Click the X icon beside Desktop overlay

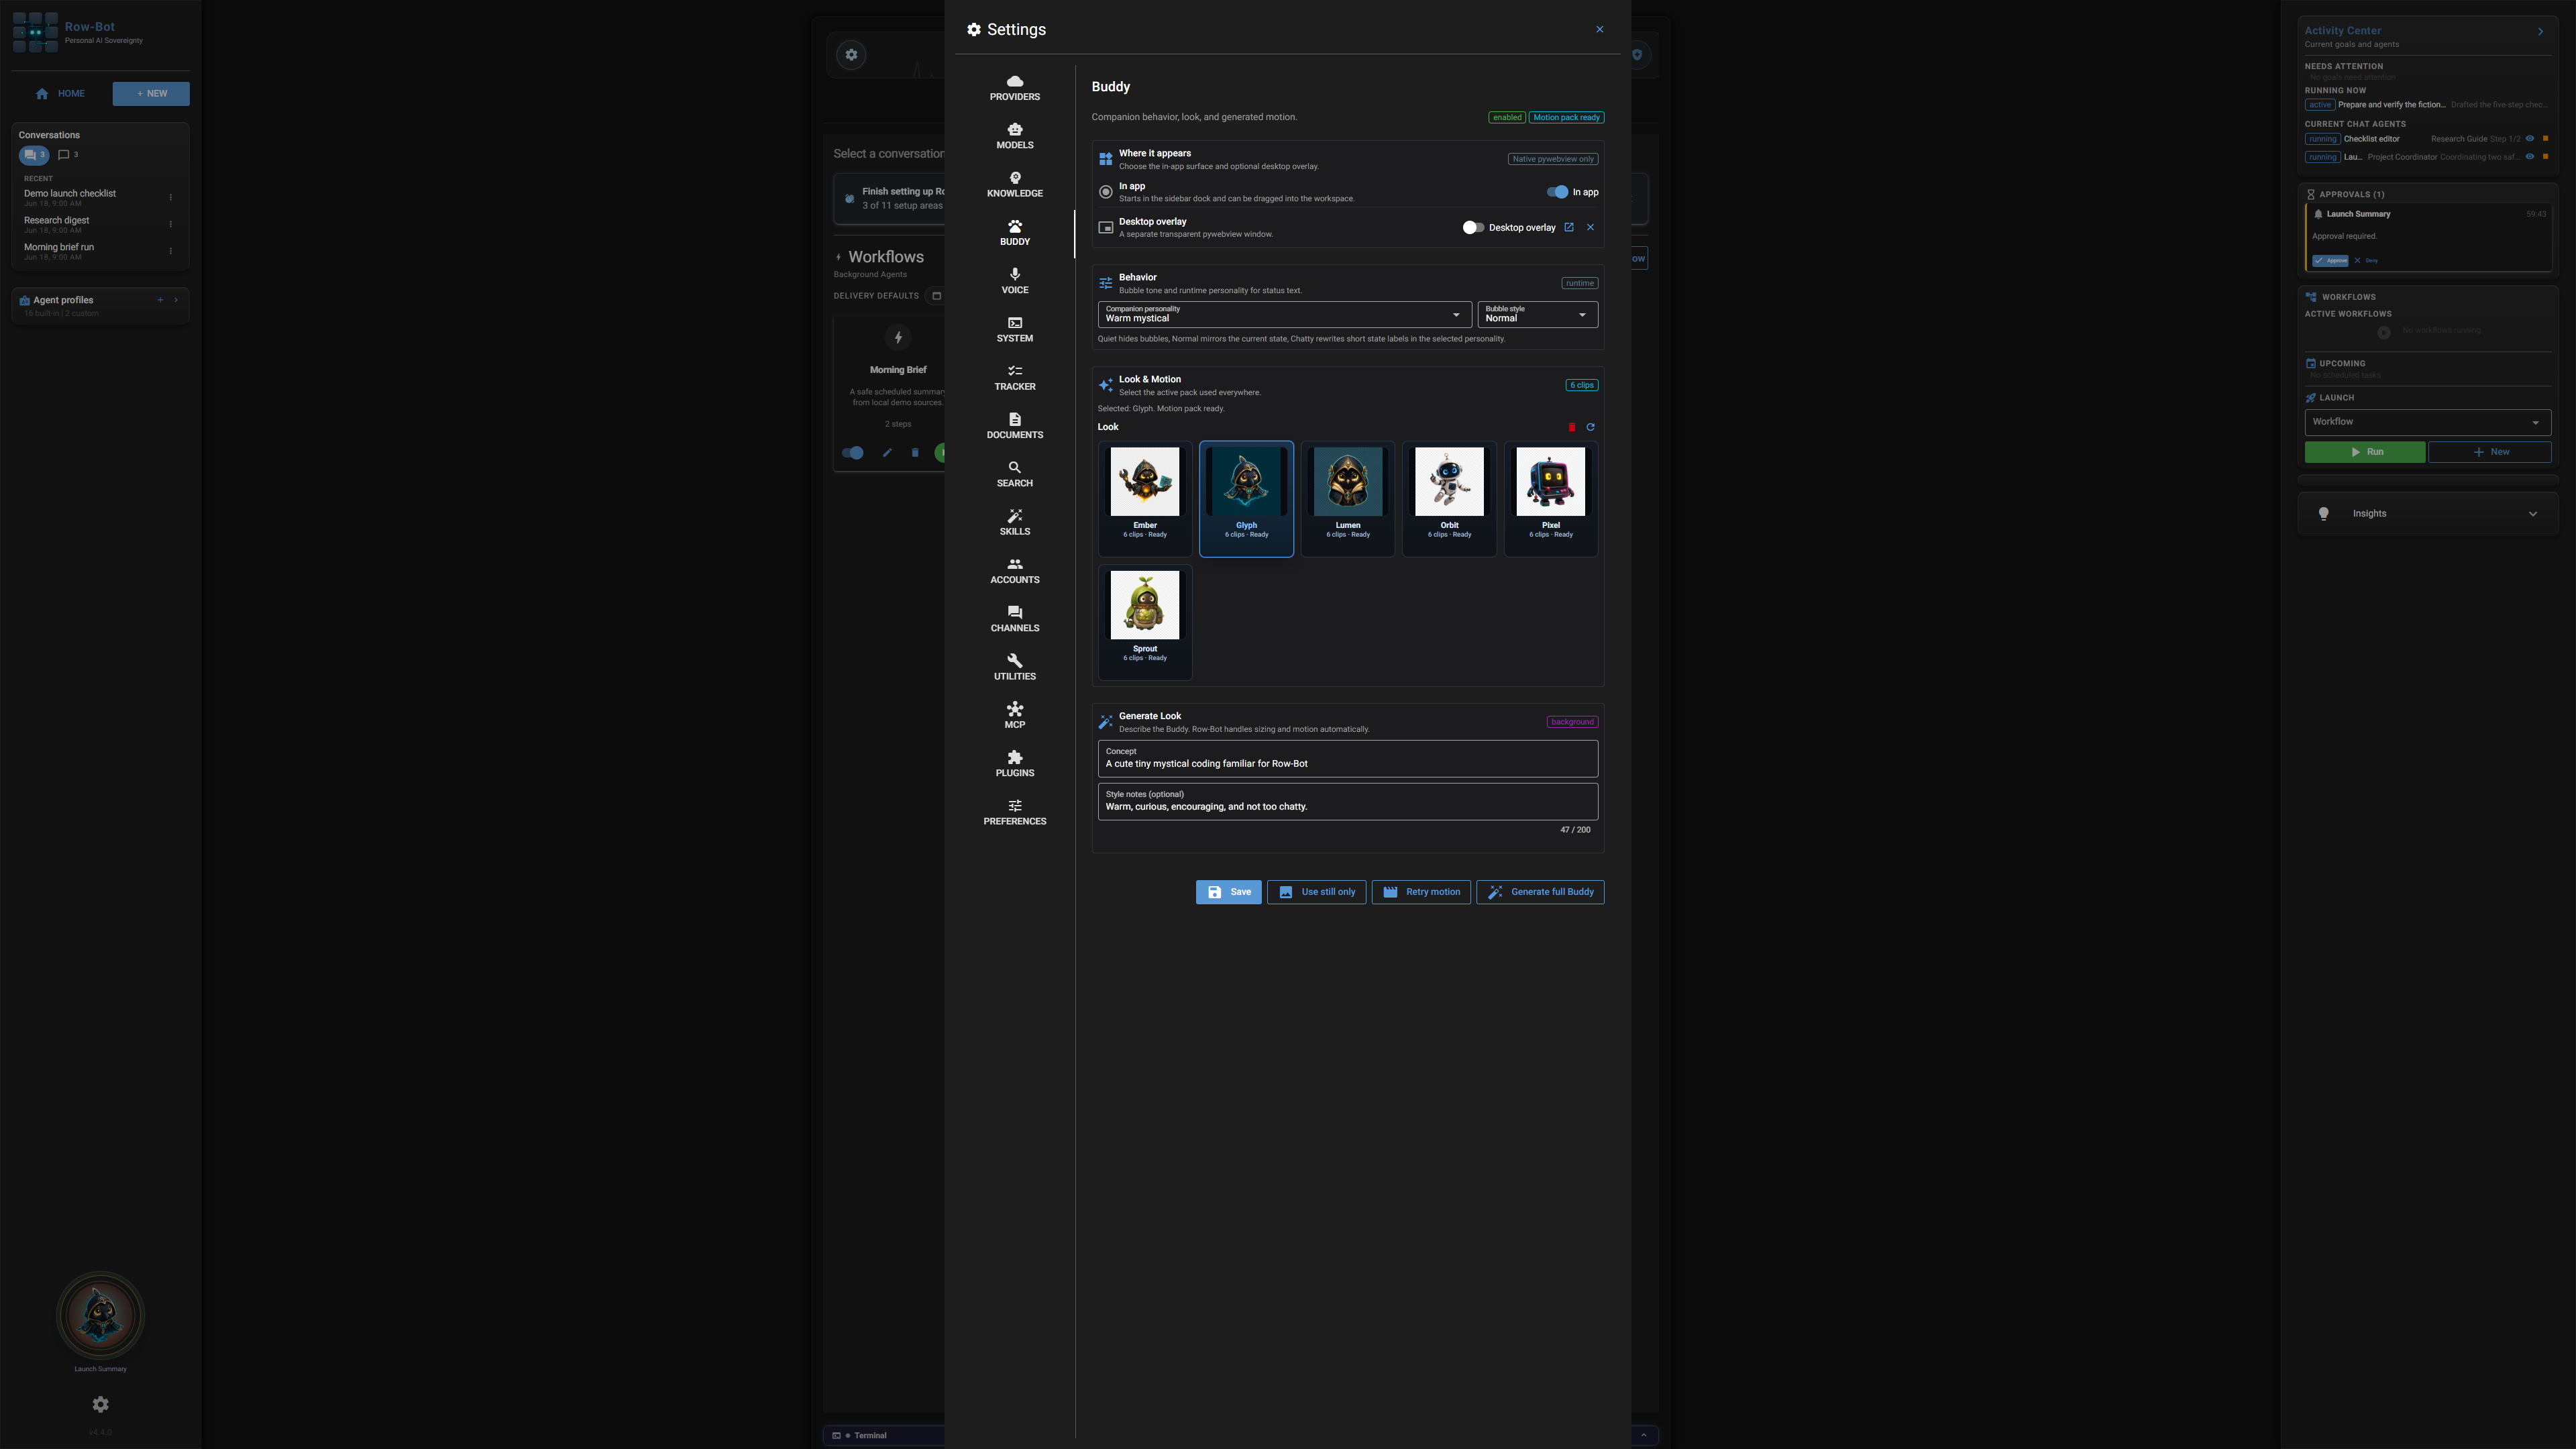1590,227
